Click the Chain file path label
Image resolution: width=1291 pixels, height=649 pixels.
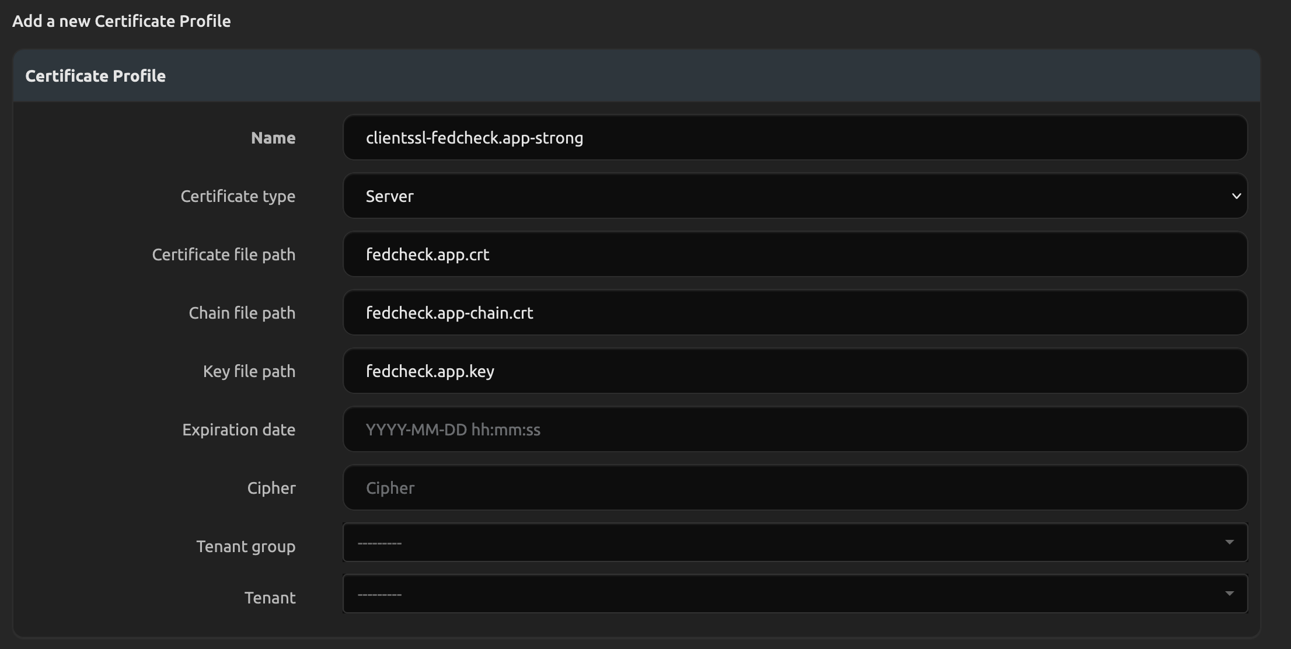pos(242,313)
